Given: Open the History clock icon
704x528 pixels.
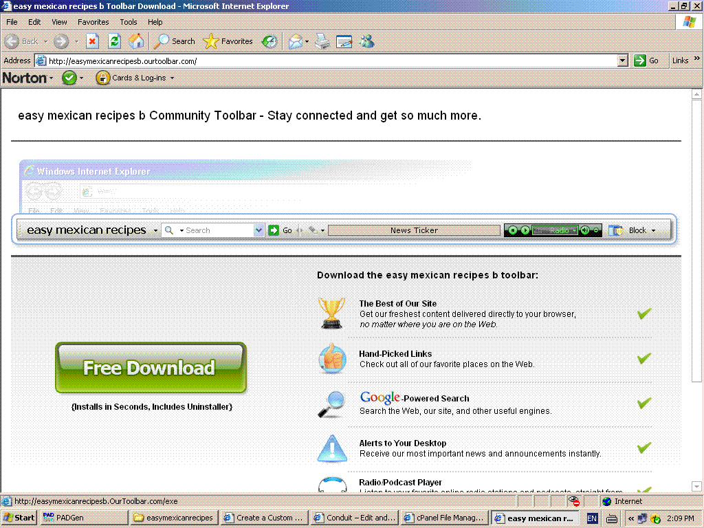Looking at the screenshot, I should click(269, 41).
